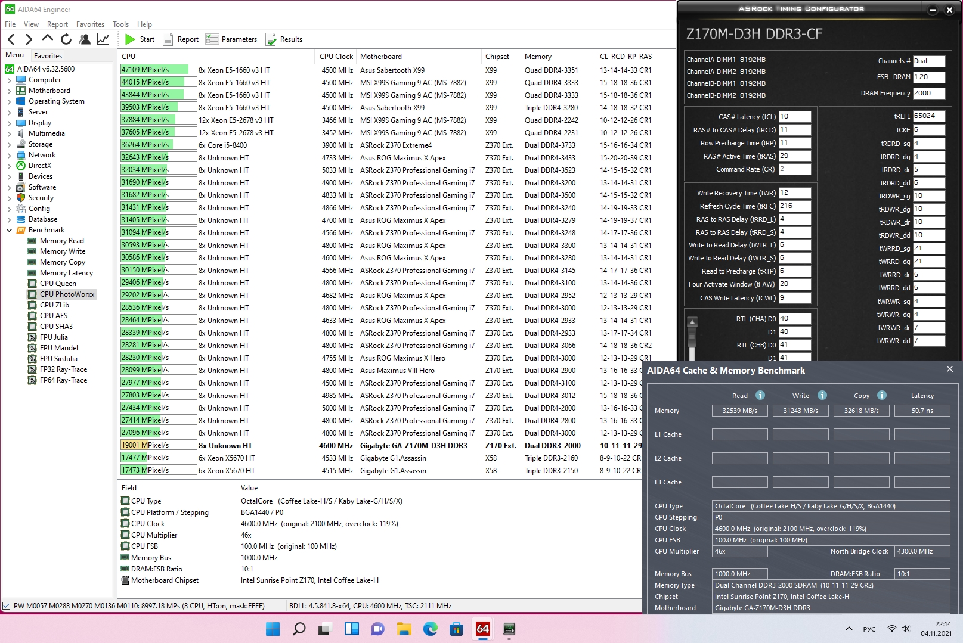Viewport: 963px width, 643px height.
Task: Expand the Operating System tree node
Action: pyautogui.click(x=9, y=101)
